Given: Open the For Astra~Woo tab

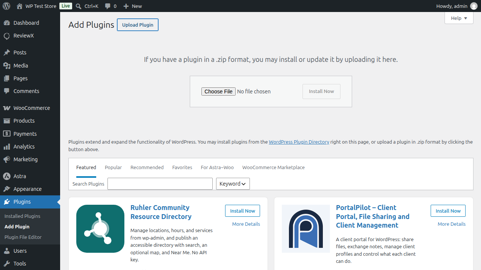Looking at the screenshot, I should tap(217, 168).
